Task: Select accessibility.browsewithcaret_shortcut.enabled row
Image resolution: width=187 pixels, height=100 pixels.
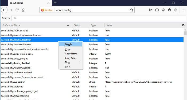Action: pyautogui.click(x=92, y=49)
